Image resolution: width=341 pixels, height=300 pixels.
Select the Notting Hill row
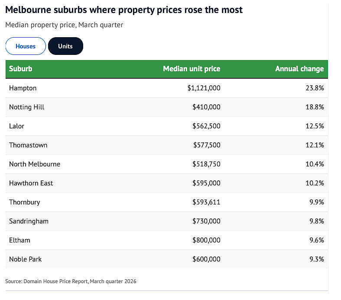[166, 107]
